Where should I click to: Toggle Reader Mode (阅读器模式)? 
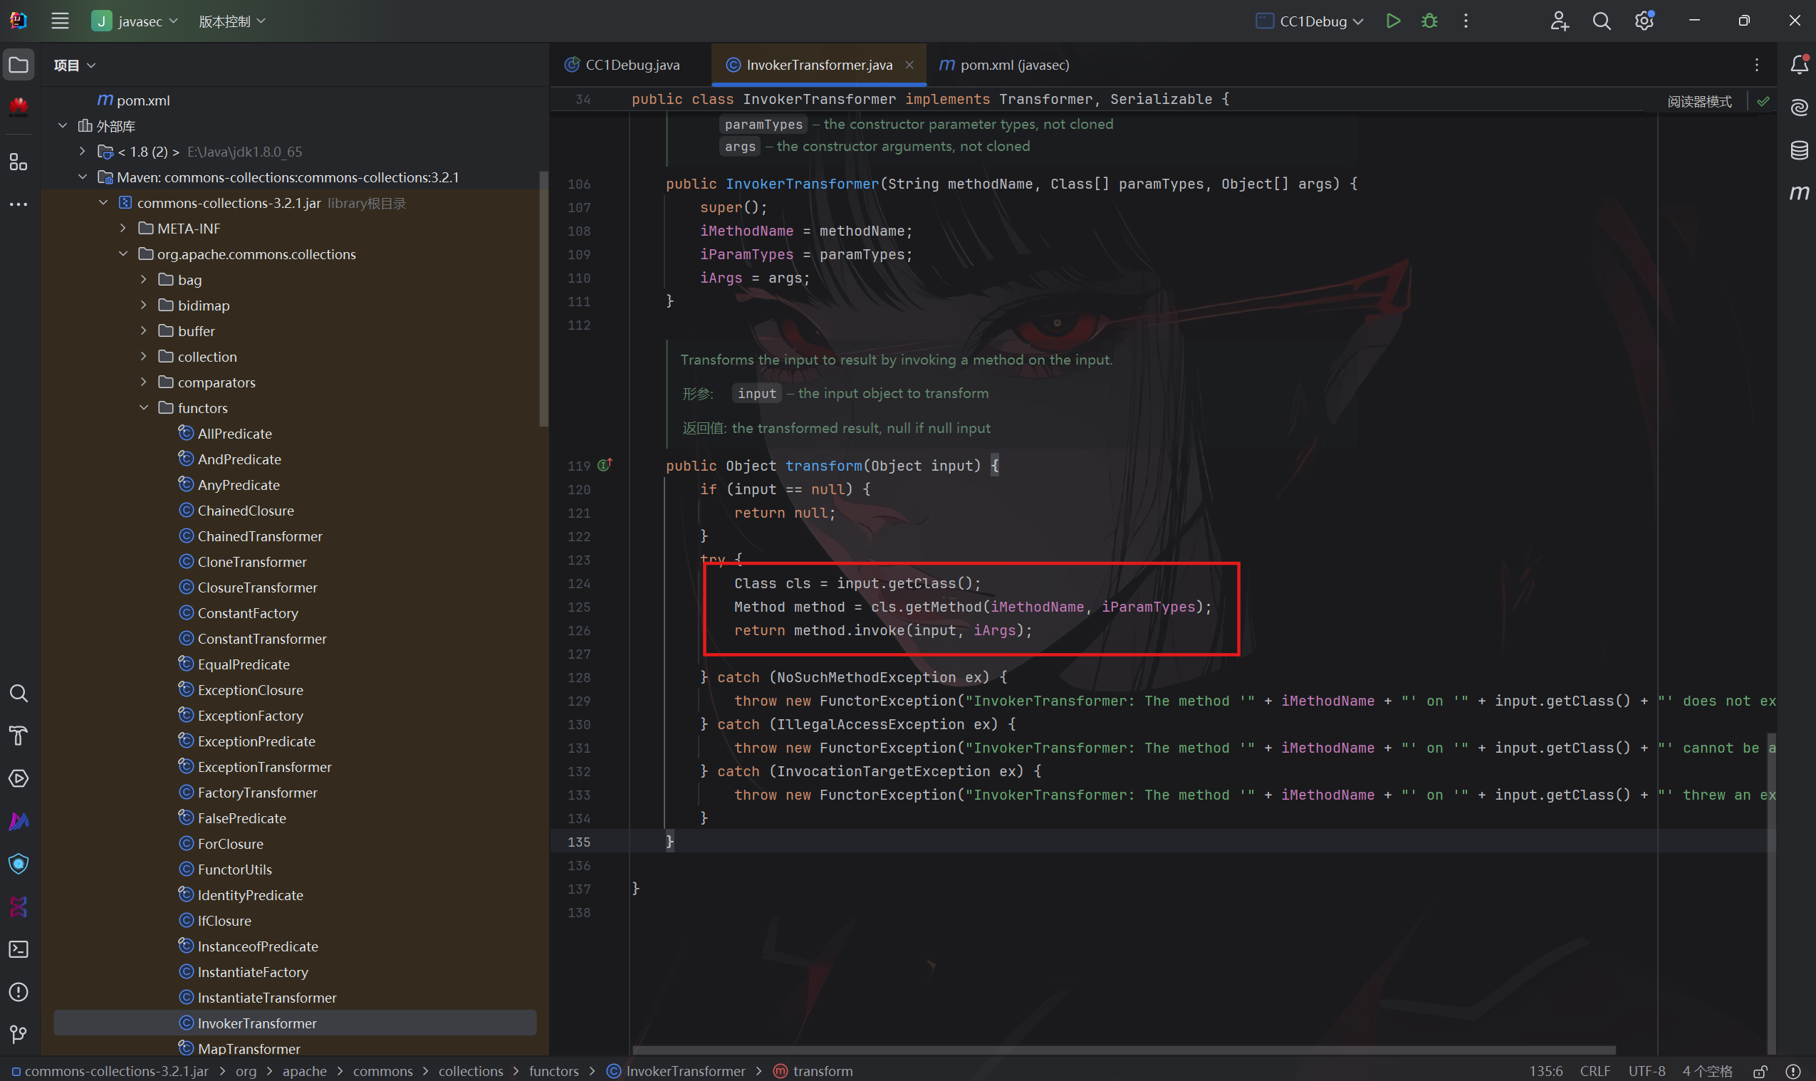tap(1698, 101)
